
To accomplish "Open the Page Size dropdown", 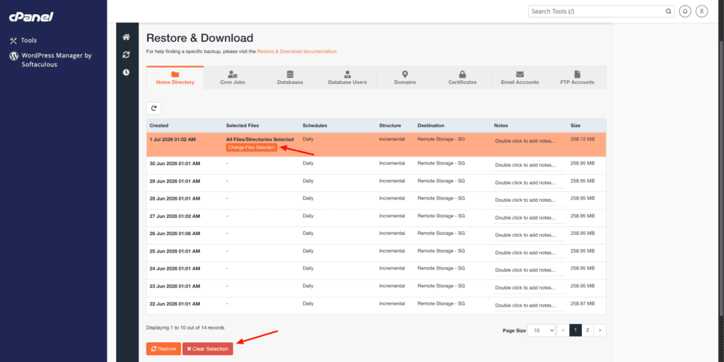I will click(541, 330).
